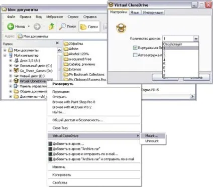Choose Проводник in the context menu
Image resolution: width=213 pixels, height=187 pixels.
[94, 92]
